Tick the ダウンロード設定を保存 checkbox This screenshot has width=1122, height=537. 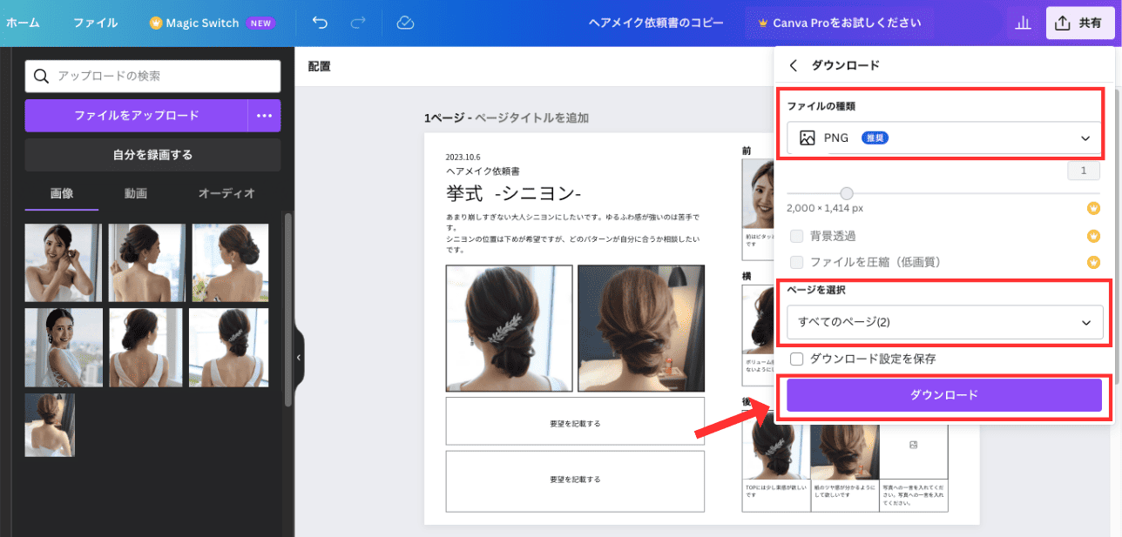[796, 359]
